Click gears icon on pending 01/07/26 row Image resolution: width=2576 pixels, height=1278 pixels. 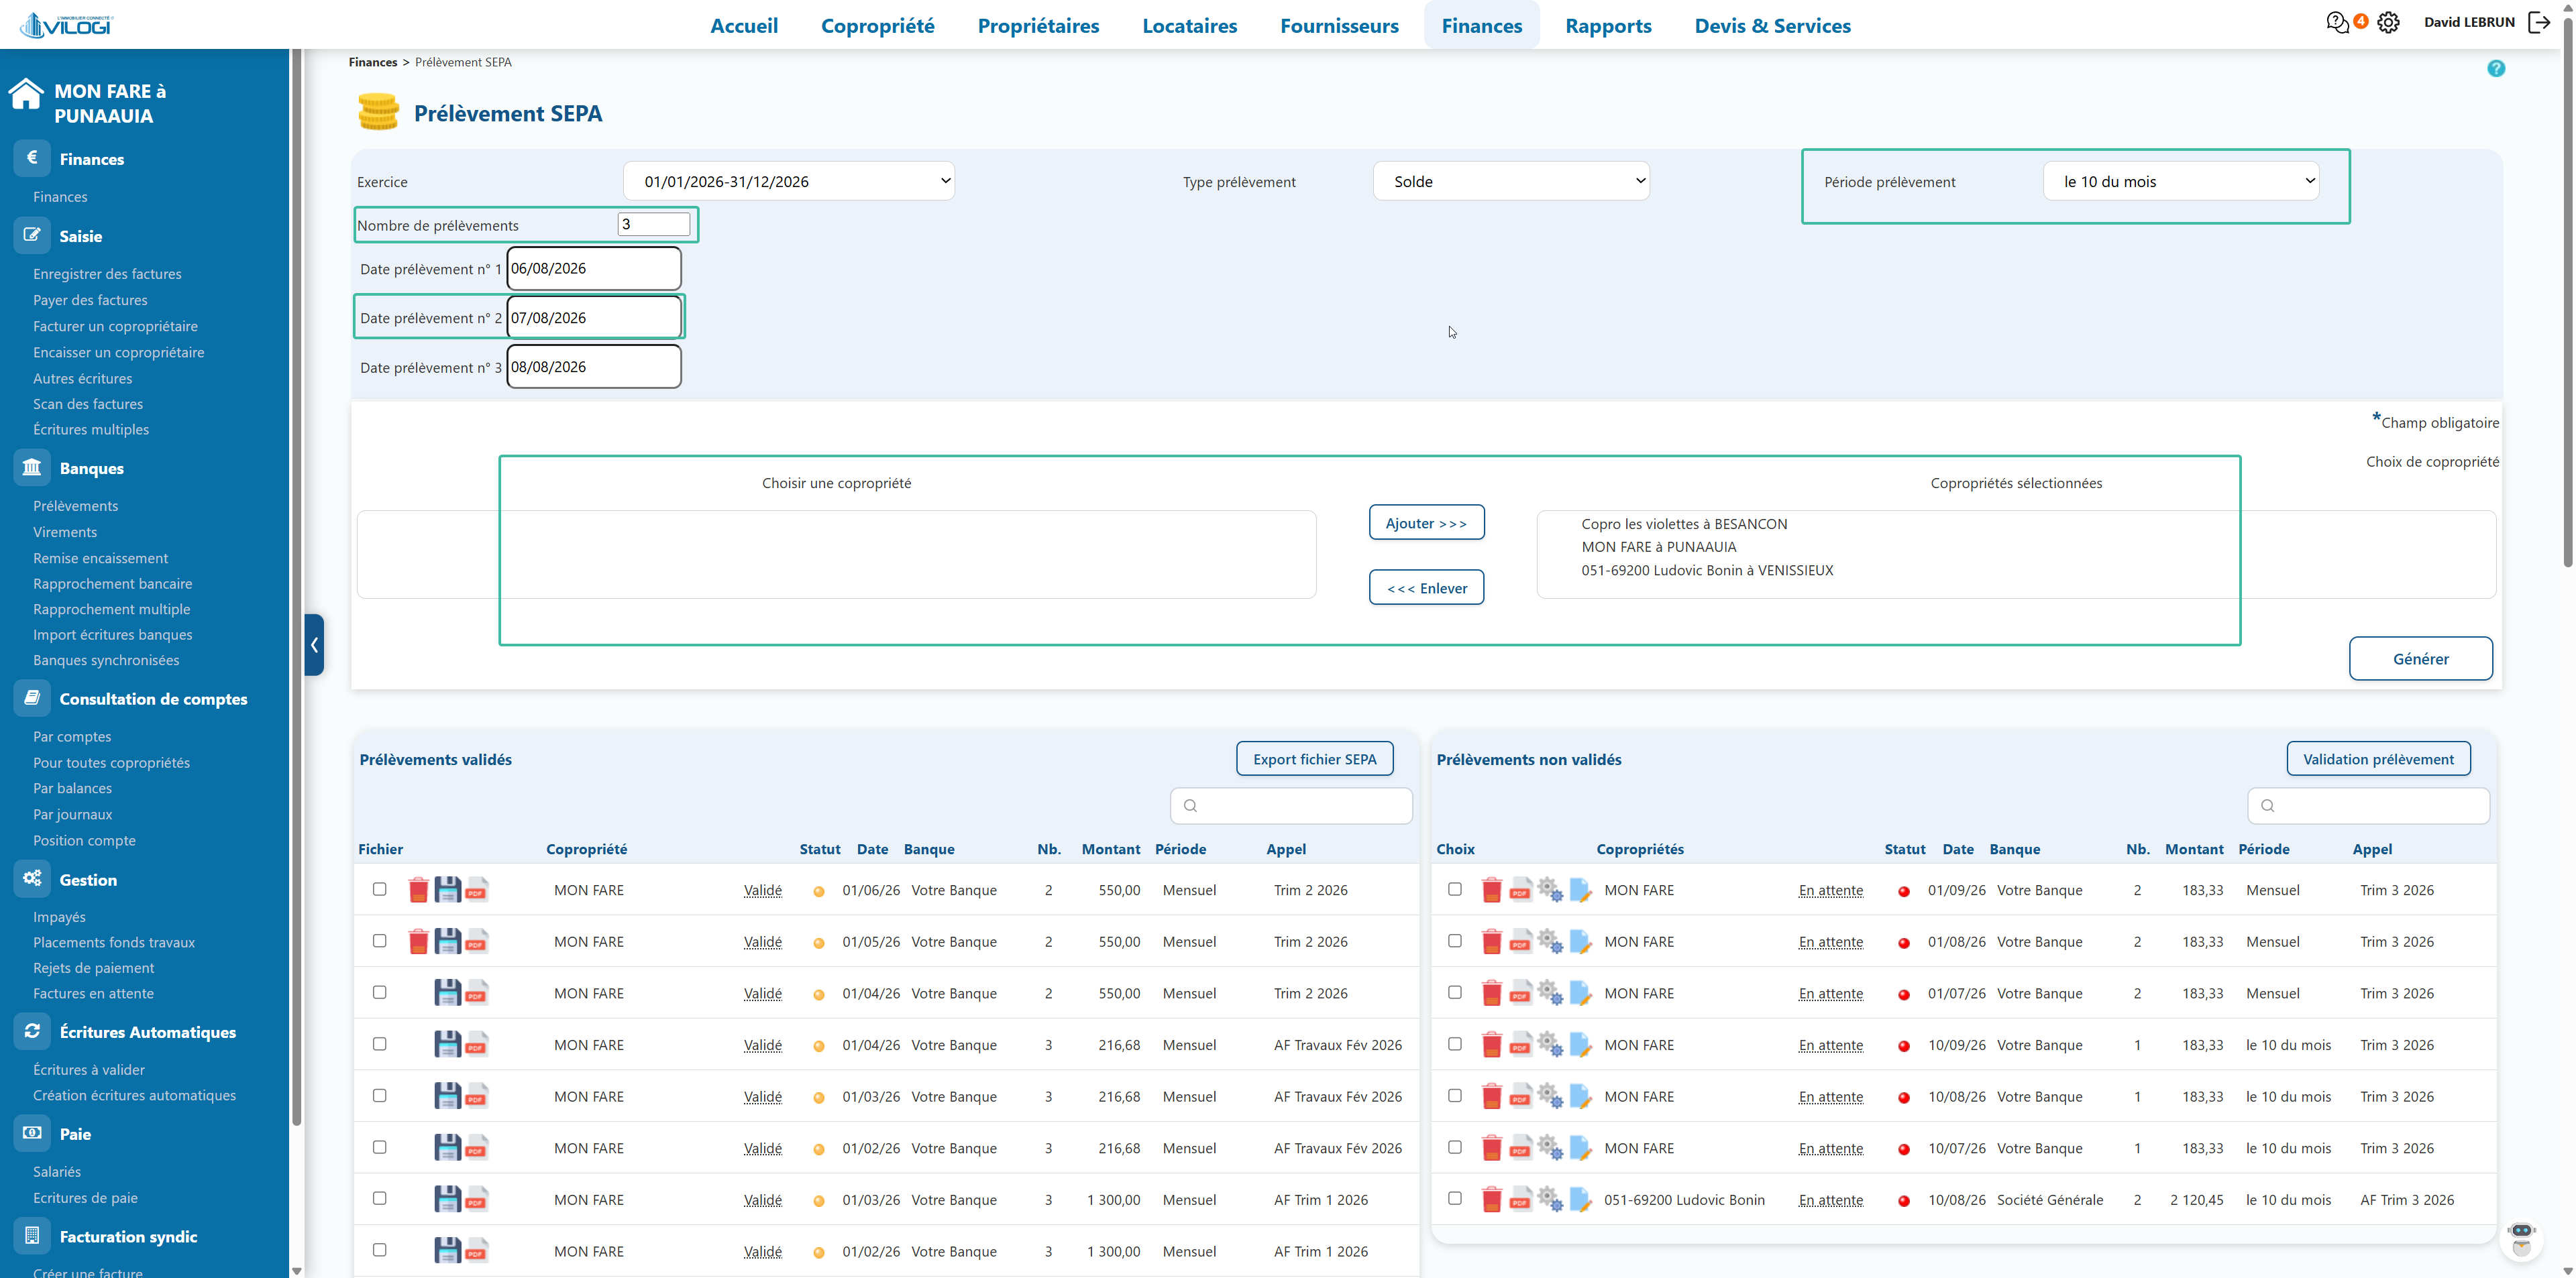1550,993
